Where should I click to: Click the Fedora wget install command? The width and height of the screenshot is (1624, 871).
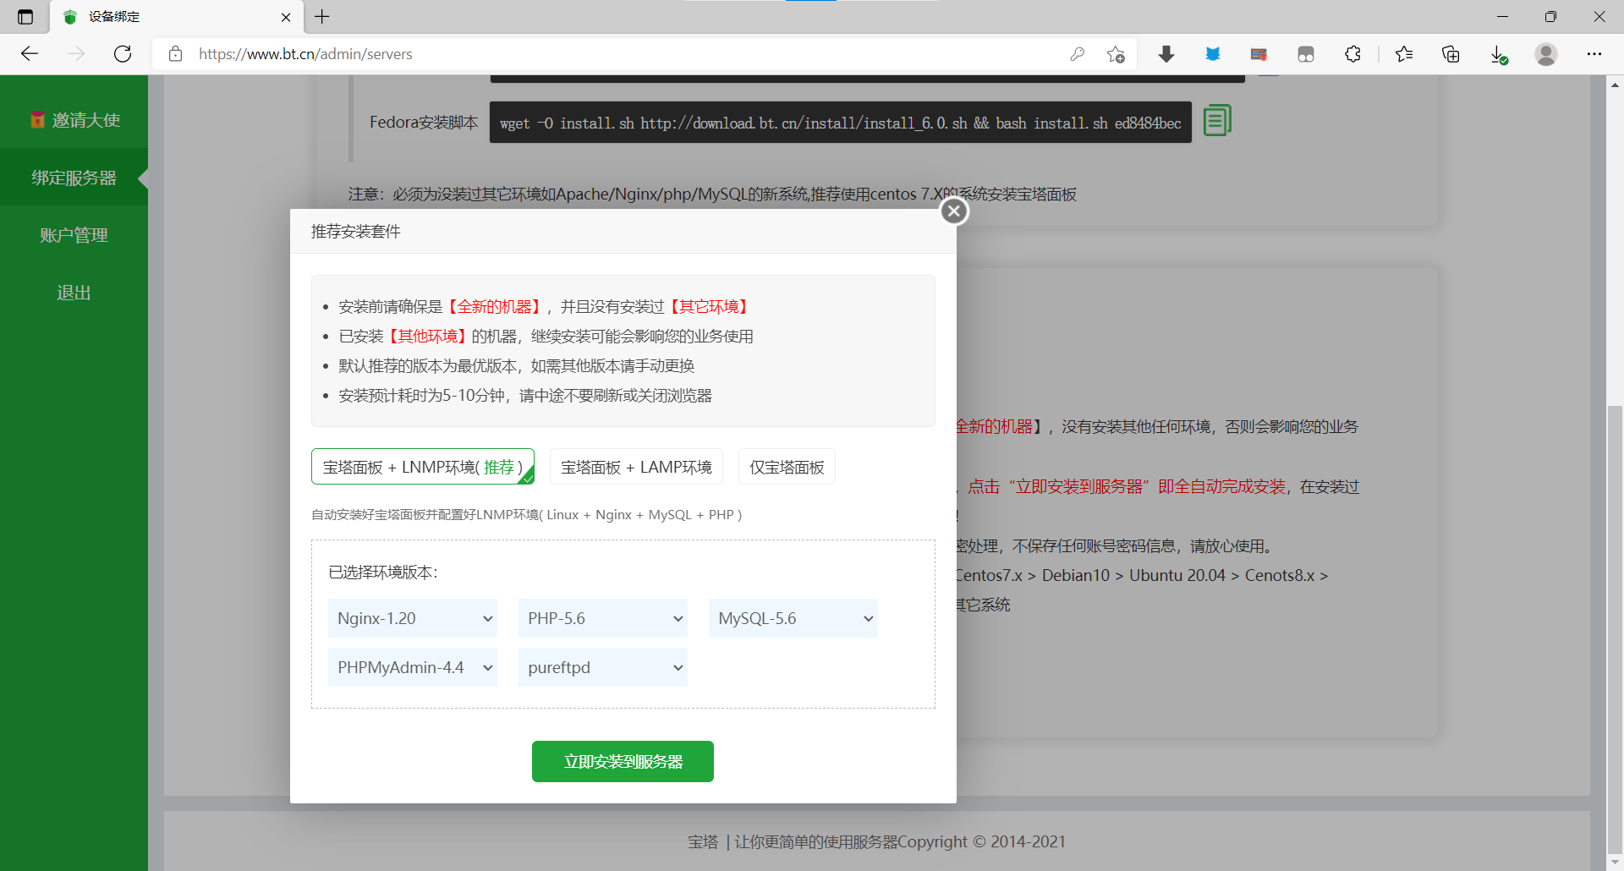point(840,123)
